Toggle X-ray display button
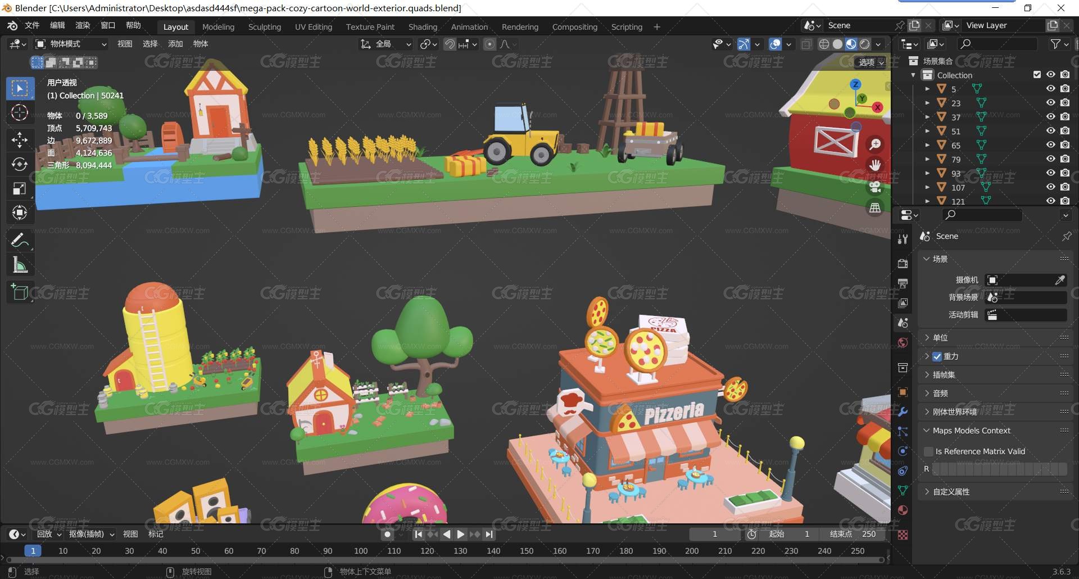The height and width of the screenshot is (579, 1079). 806,44
